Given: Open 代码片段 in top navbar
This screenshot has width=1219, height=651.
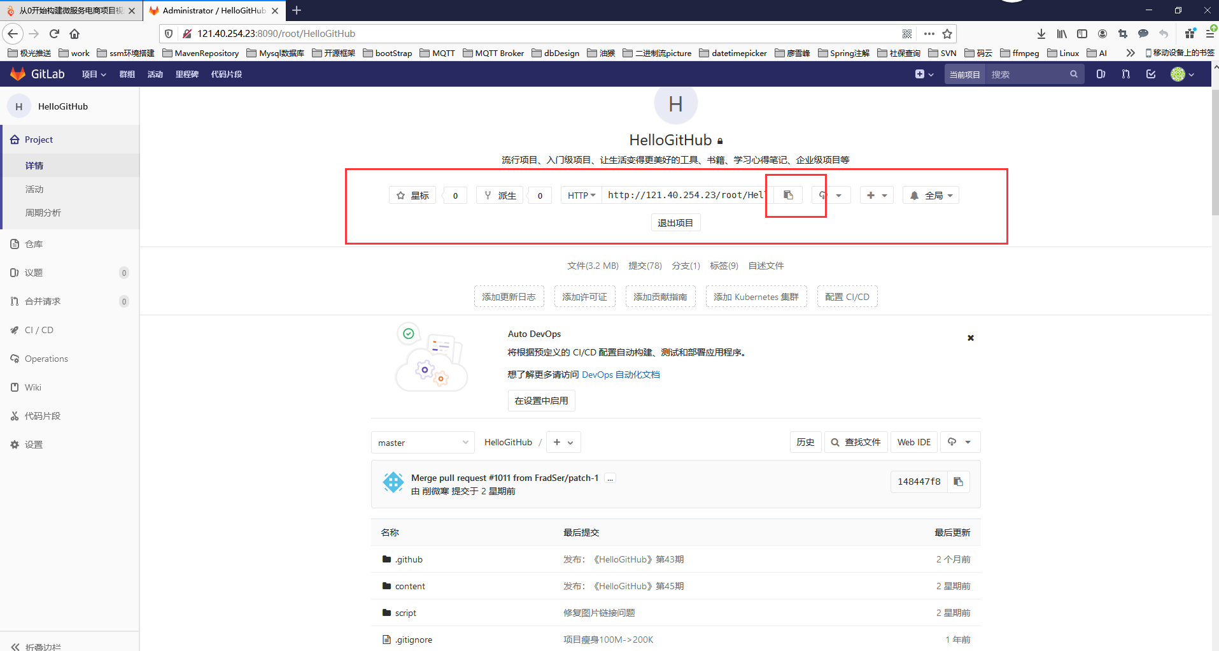Looking at the screenshot, I should tap(227, 74).
